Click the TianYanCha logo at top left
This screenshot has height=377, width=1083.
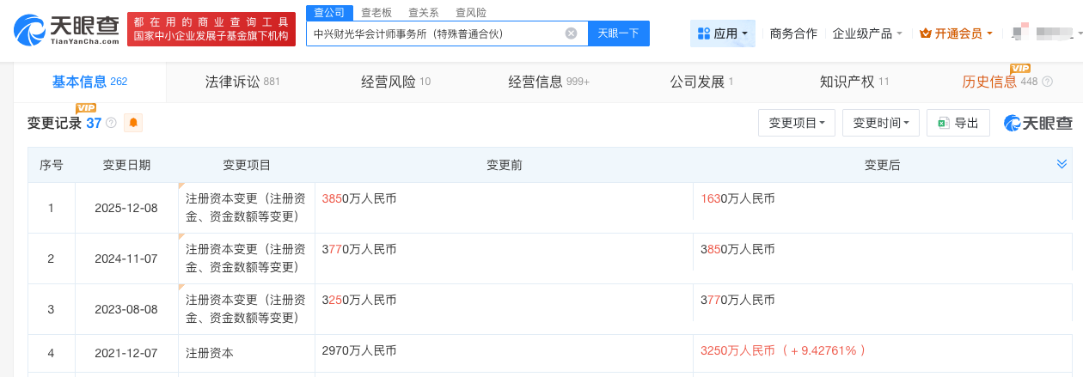pos(65,29)
